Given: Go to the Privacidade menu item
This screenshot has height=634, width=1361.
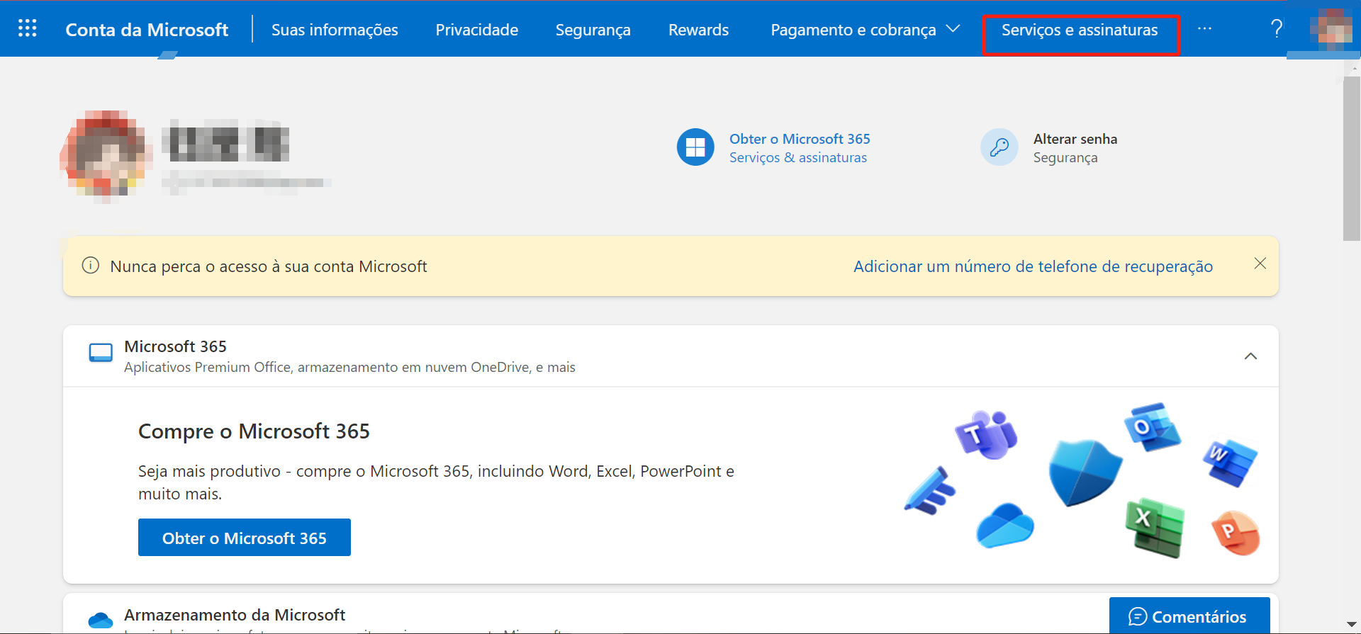Looking at the screenshot, I should (x=476, y=30).
